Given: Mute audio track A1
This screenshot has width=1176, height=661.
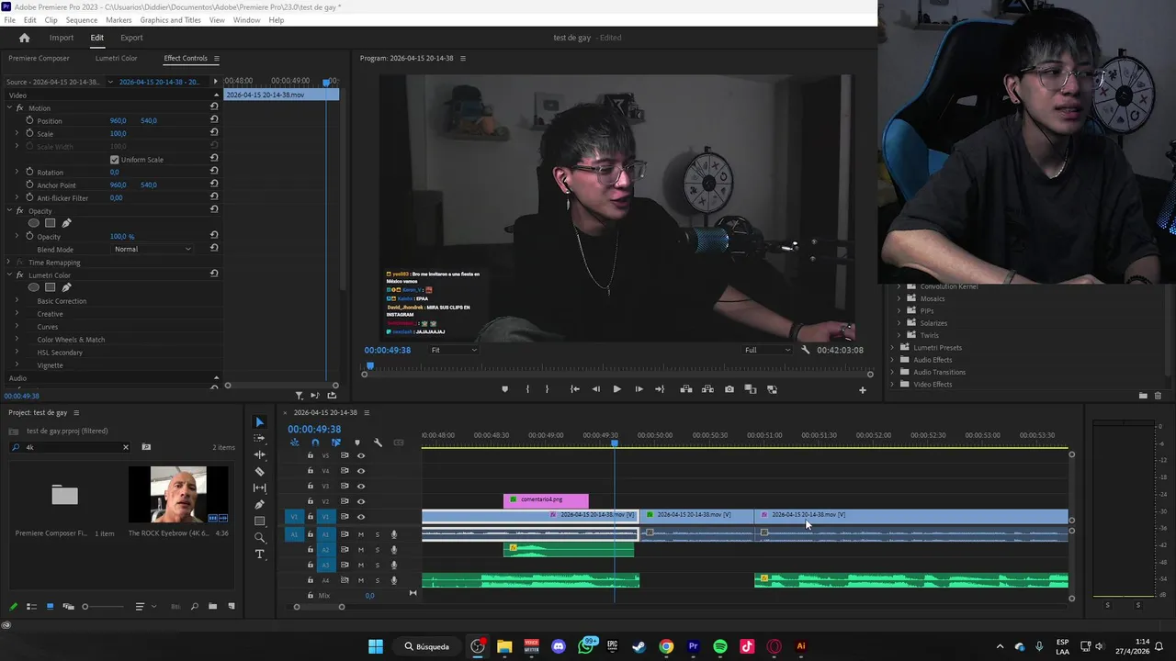Looking at the screenshot, I should [361, 534].
